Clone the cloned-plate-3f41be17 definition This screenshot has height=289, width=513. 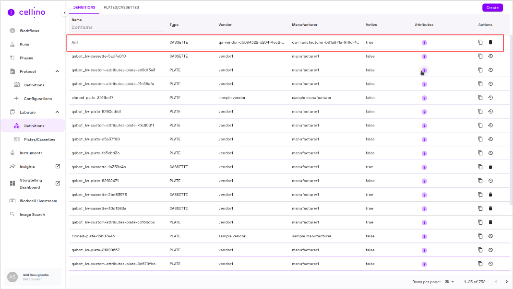pos(480,98)
